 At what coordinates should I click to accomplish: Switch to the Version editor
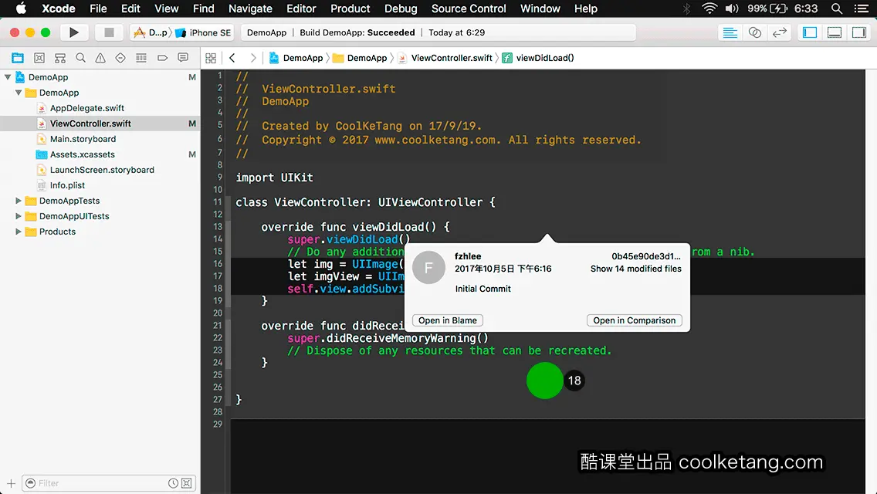[x=779, y=32]
